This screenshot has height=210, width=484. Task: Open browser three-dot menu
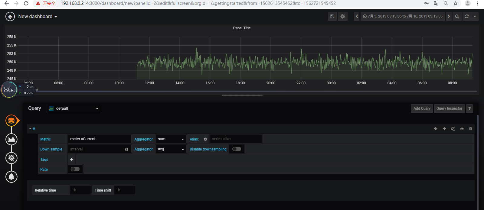pyautogui.click(x=478, y=3)
